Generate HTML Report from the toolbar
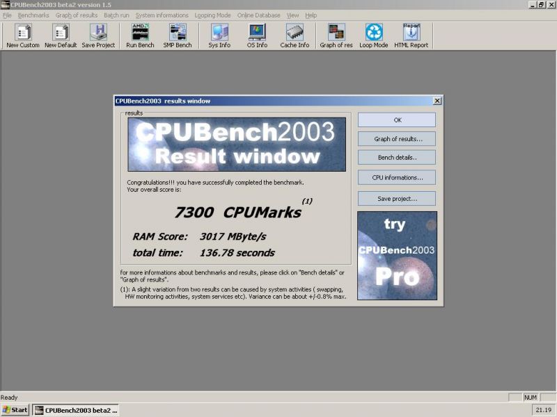 pos(411,36)
